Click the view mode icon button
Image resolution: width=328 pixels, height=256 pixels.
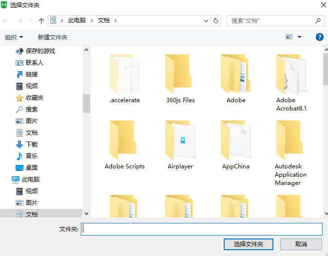coord(289,37)
